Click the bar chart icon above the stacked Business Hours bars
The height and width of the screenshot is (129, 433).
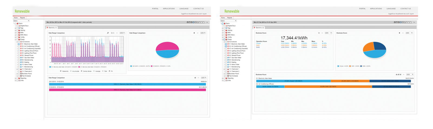397,75
